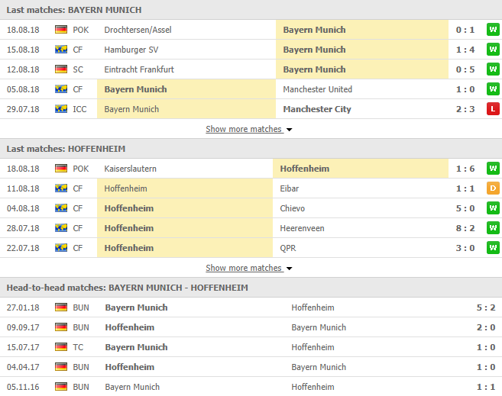Image resolution: width=502 pixels, height=396 pixels.
Task: Open the 05.11.16 Bayern Munich head-to-head match
Action: coord(251,387)
